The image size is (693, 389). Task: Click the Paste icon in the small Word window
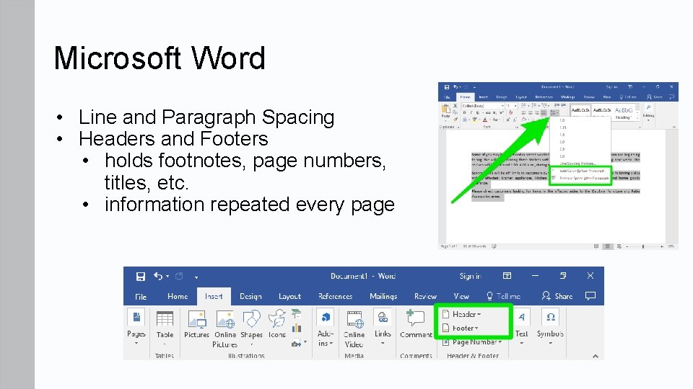445,109
